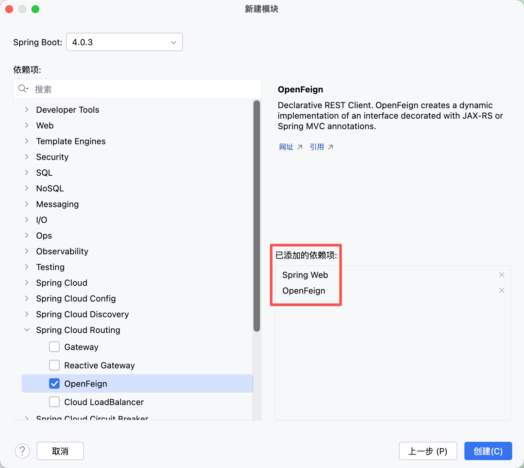Click the help question mark button
Image resolution: width=524 pixels, height=468 pixels.
coord(22,451)
